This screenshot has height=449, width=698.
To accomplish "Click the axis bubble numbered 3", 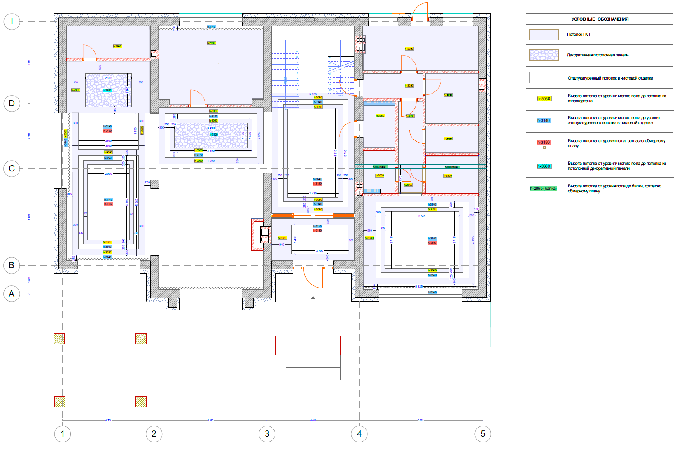I will point(267,434).
